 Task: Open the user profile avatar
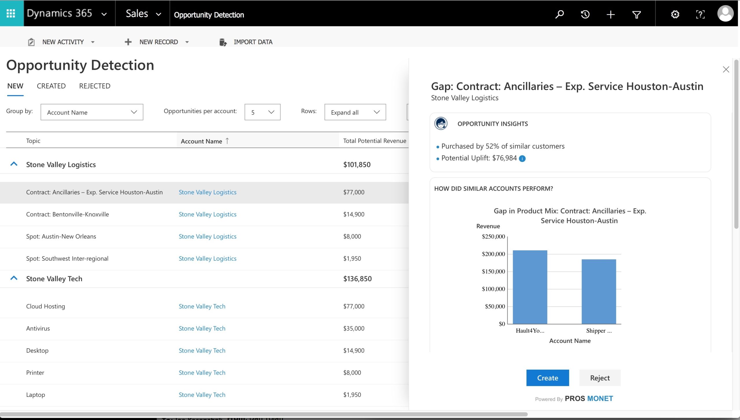[x=725, y=14]
